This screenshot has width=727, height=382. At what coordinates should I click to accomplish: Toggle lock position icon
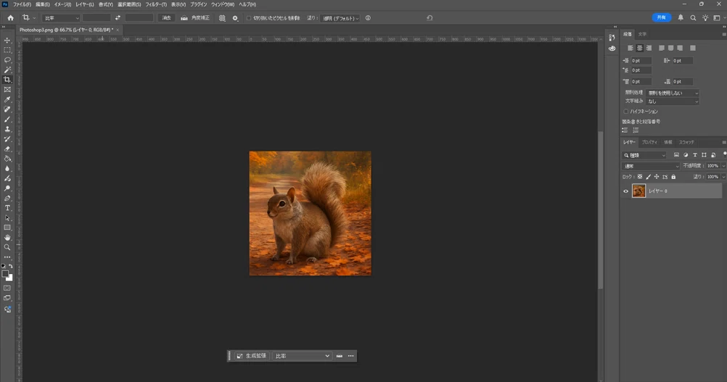point(657,177)
